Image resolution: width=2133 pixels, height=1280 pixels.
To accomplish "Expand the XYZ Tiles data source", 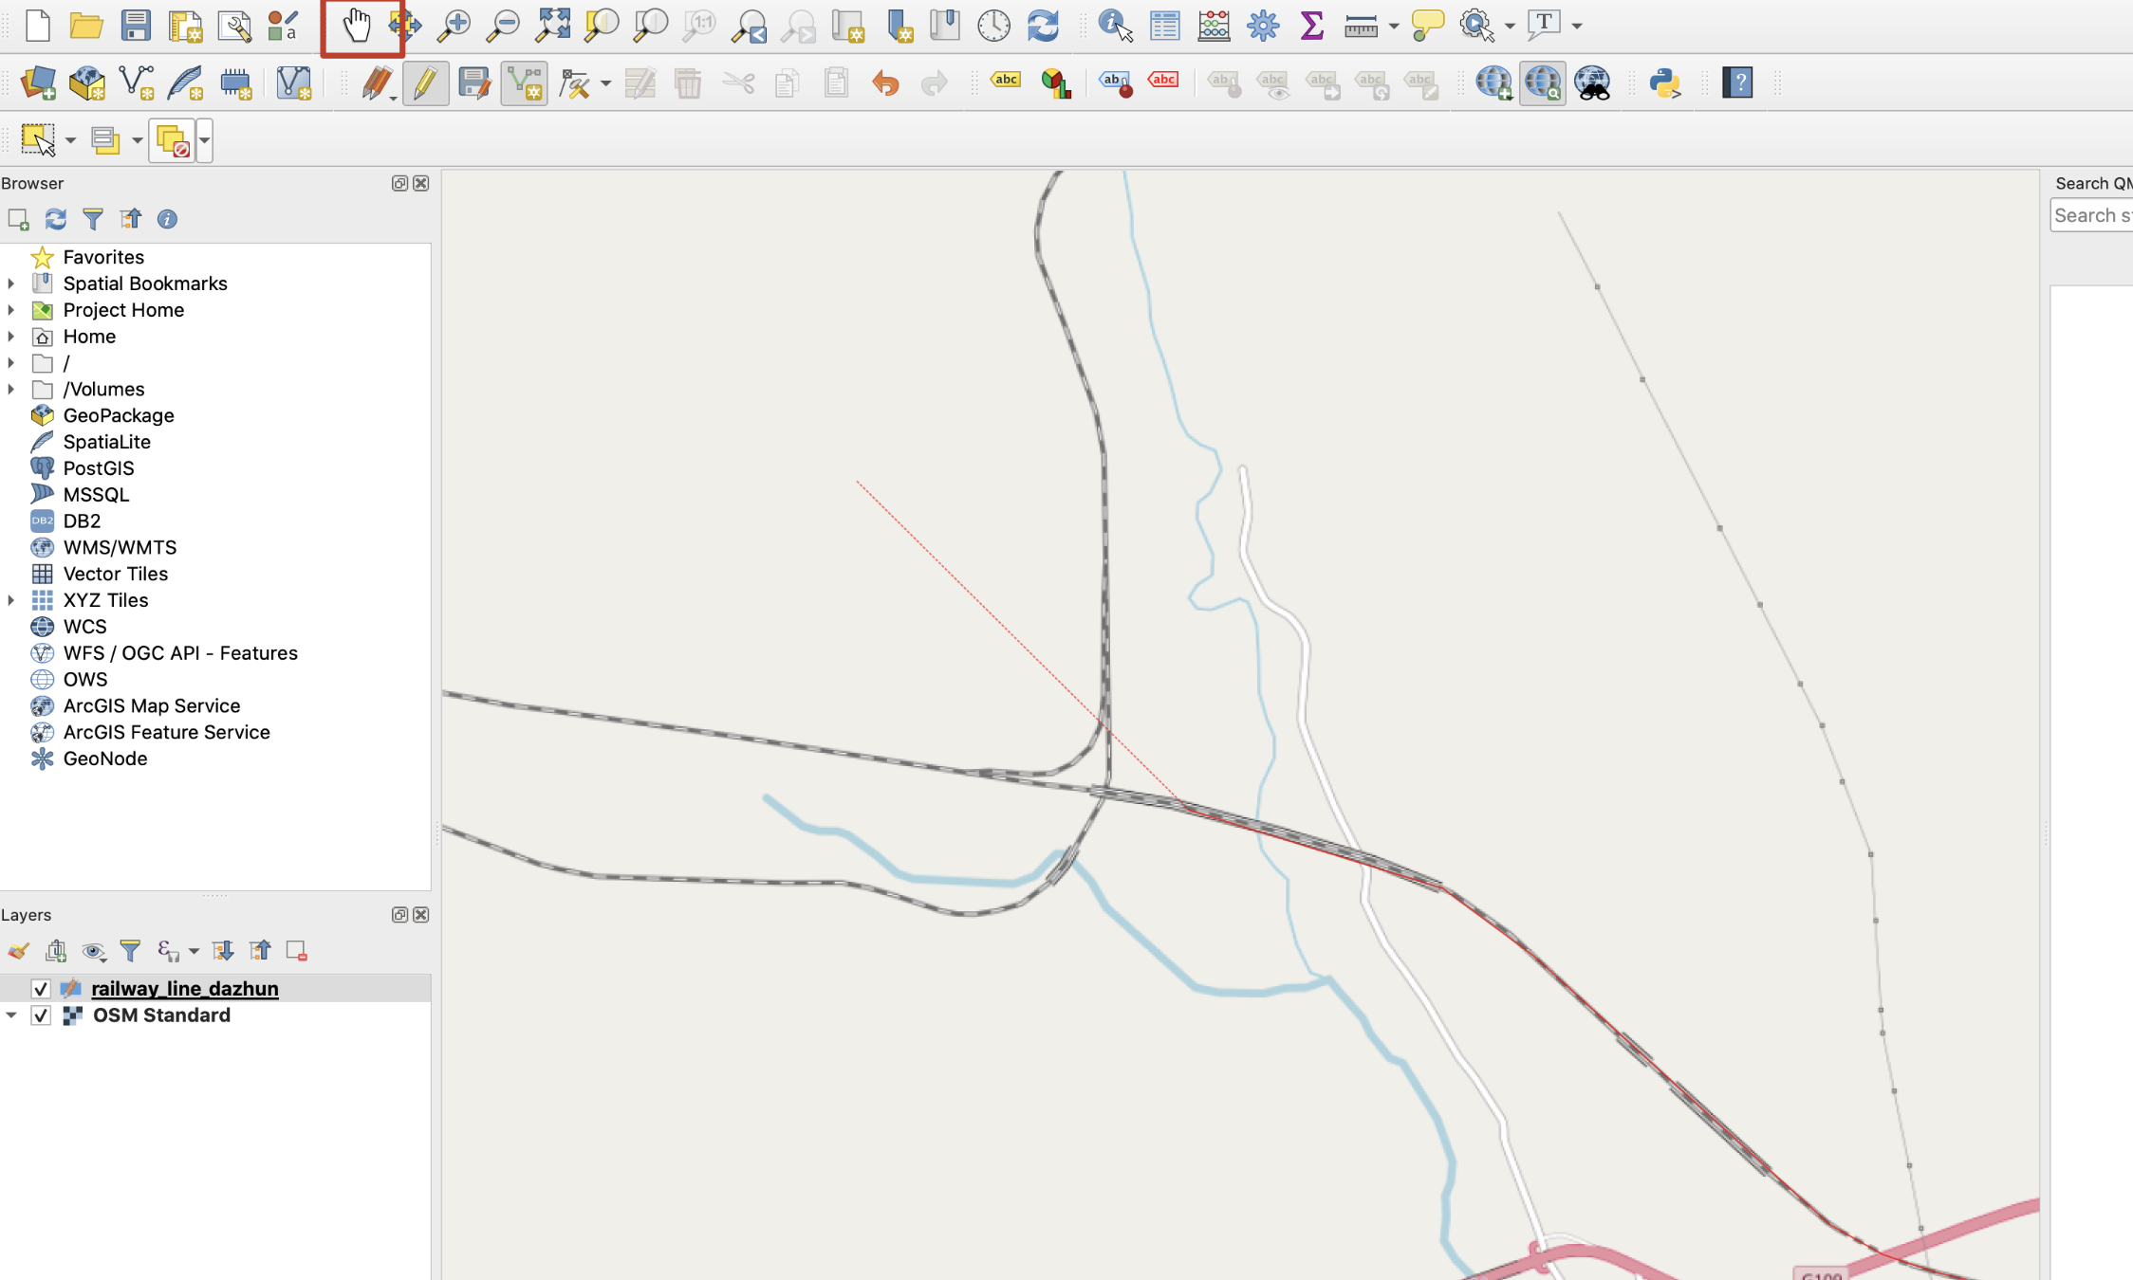I will (x=12, y=599).
